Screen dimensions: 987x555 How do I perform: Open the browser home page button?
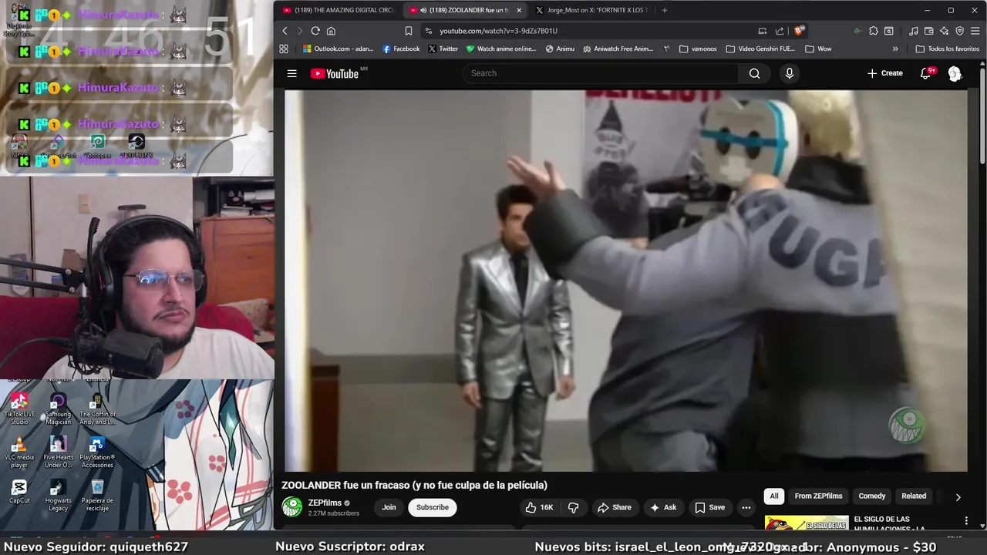pyautogui.click(x=331, y=31)
